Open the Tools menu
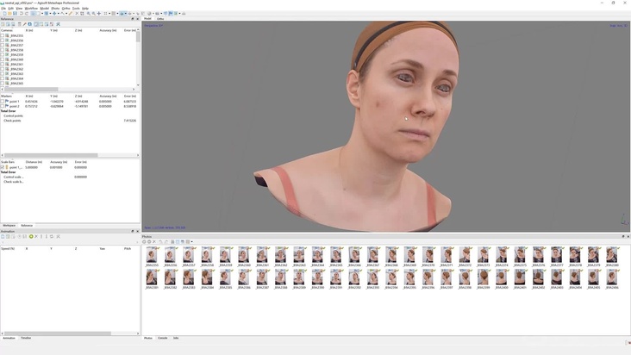The width and height of the screenshot is (631, 355). 76,8
